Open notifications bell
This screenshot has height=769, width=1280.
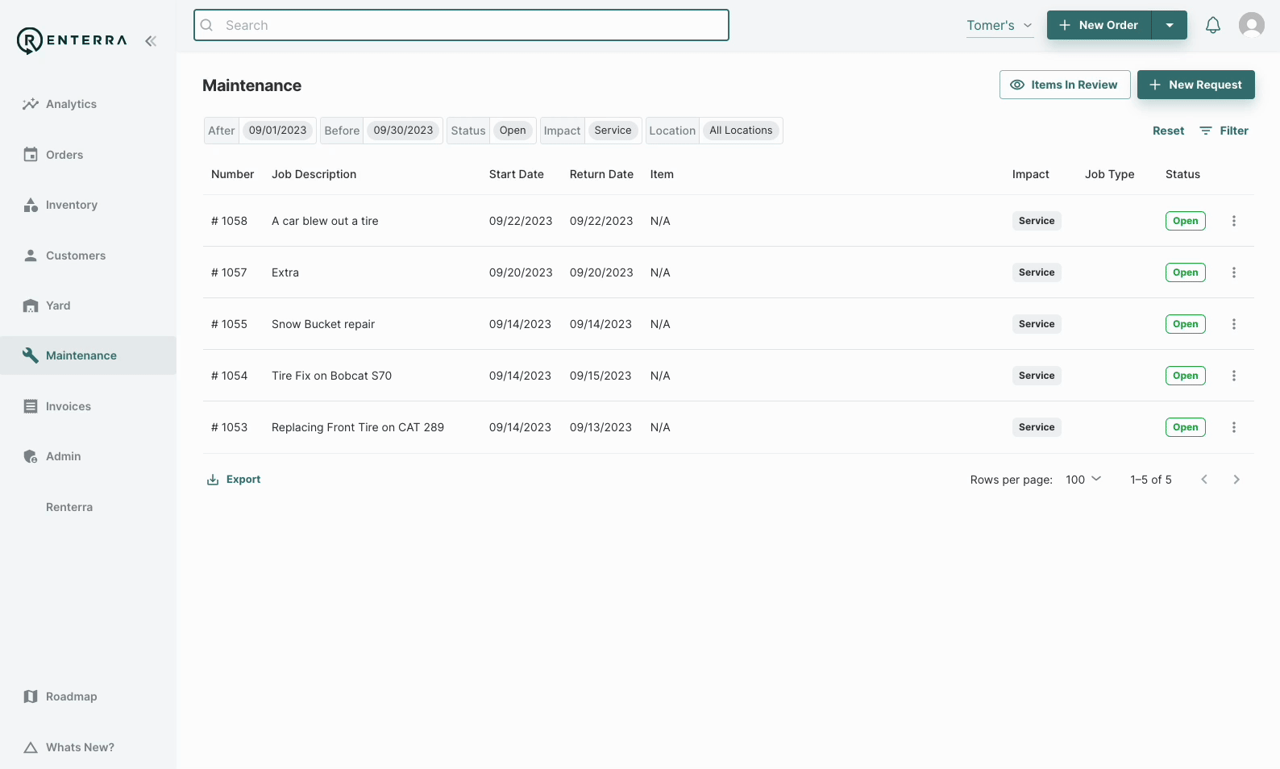coord(1213,25)
